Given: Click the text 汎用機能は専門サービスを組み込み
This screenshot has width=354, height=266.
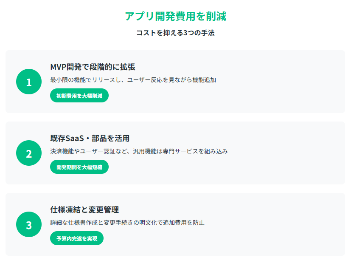Looking at the screenshot, I should tap(180, 151).
